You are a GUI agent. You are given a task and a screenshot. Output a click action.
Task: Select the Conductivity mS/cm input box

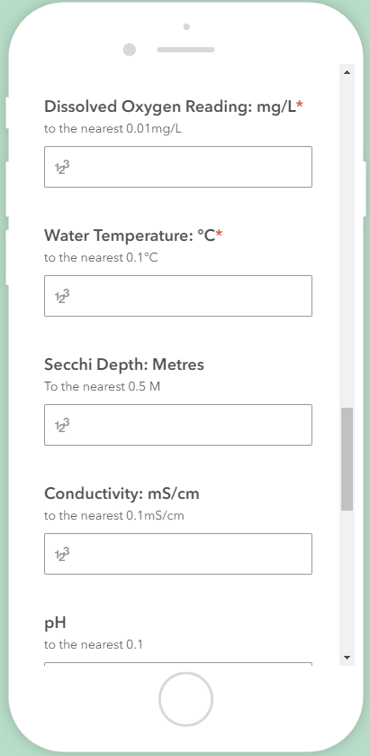click(178, 554)
